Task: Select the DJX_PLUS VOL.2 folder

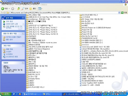Action: click(35, 87)
